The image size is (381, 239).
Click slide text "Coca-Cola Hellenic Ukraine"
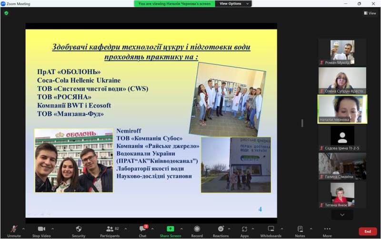[x=79, y=80]
